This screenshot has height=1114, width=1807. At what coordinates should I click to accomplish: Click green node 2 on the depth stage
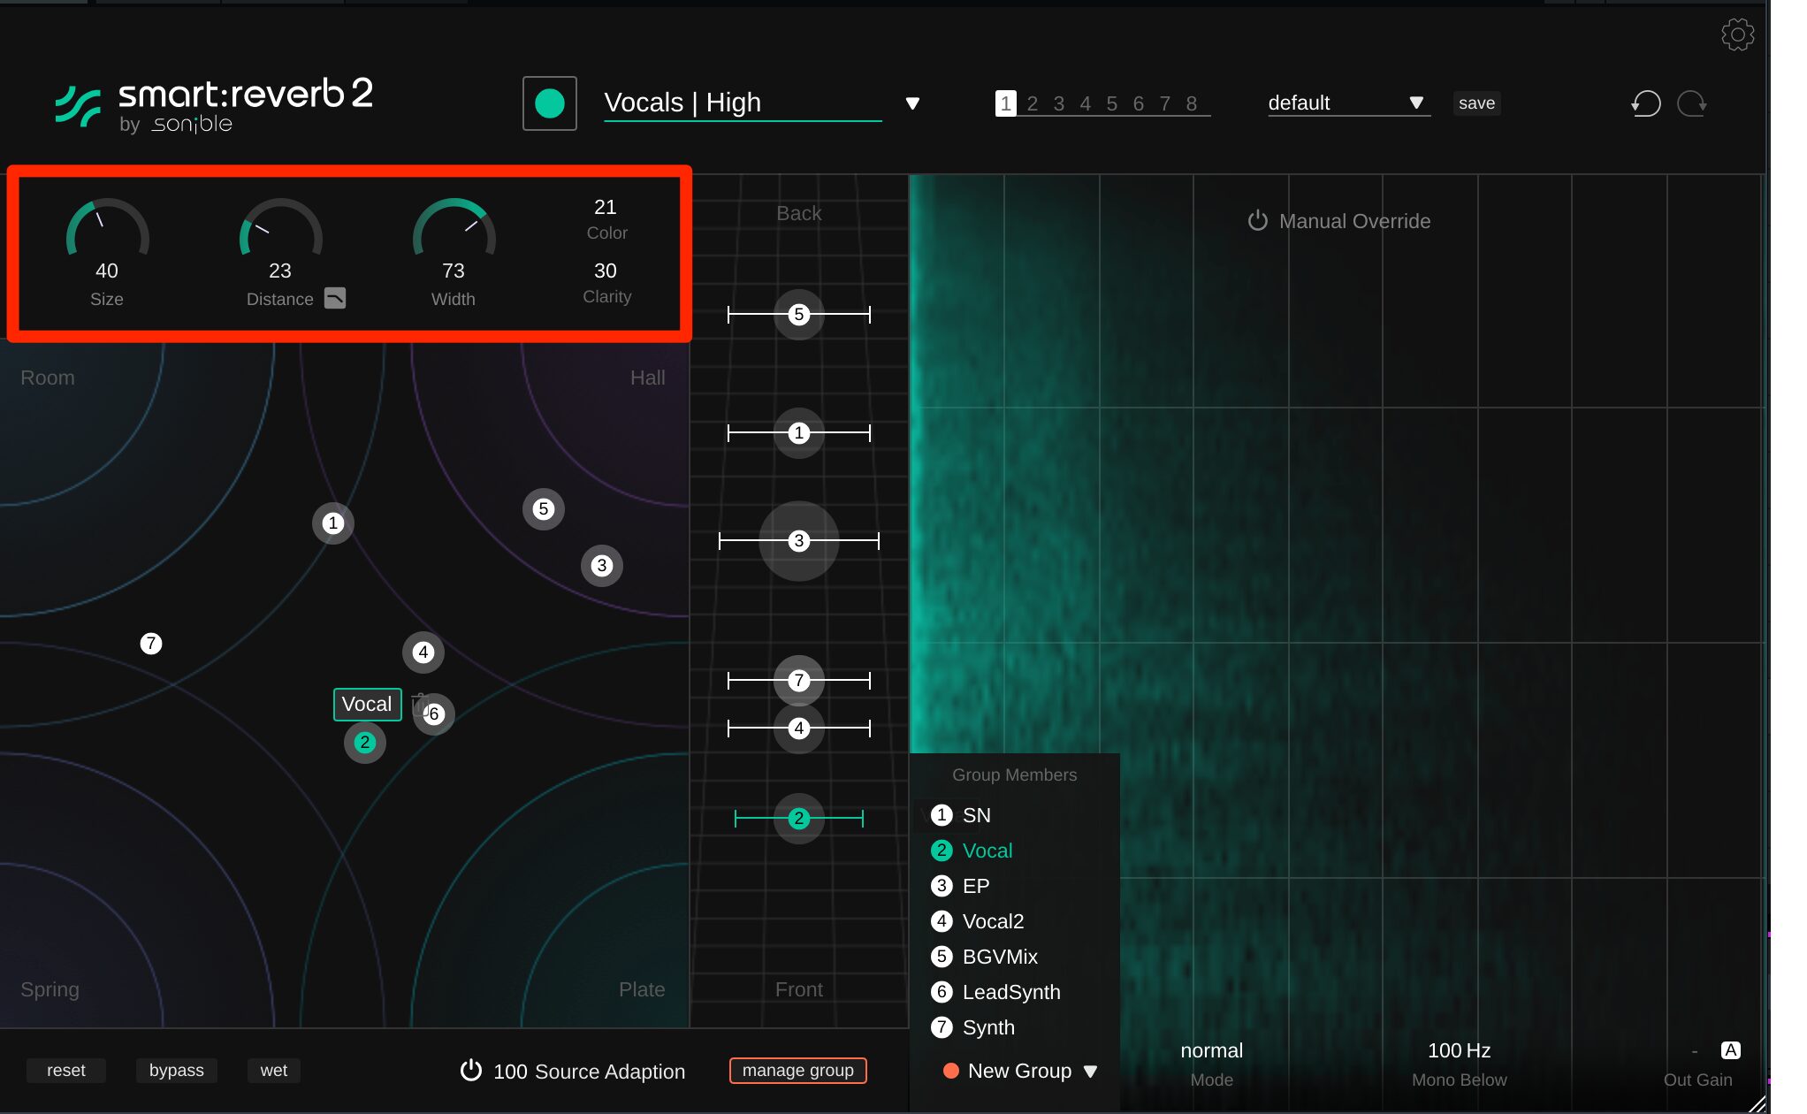(x=798, y=818)
